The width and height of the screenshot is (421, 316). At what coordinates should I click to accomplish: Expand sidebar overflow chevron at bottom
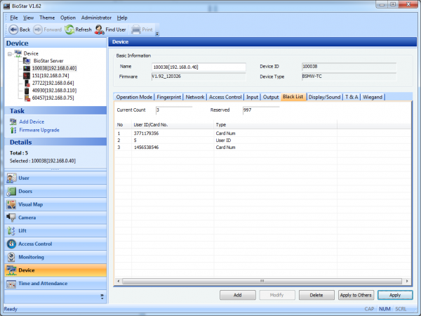pyautogui.click(x=102, y=297)
